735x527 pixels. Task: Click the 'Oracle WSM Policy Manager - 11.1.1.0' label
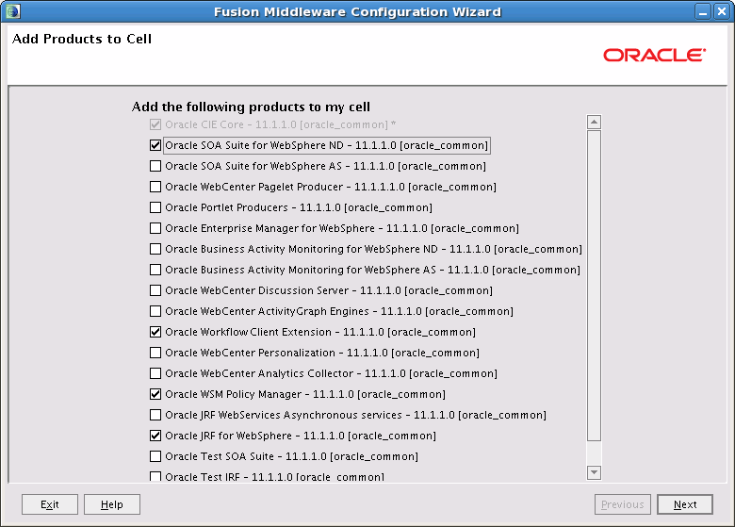click(305, 394)
